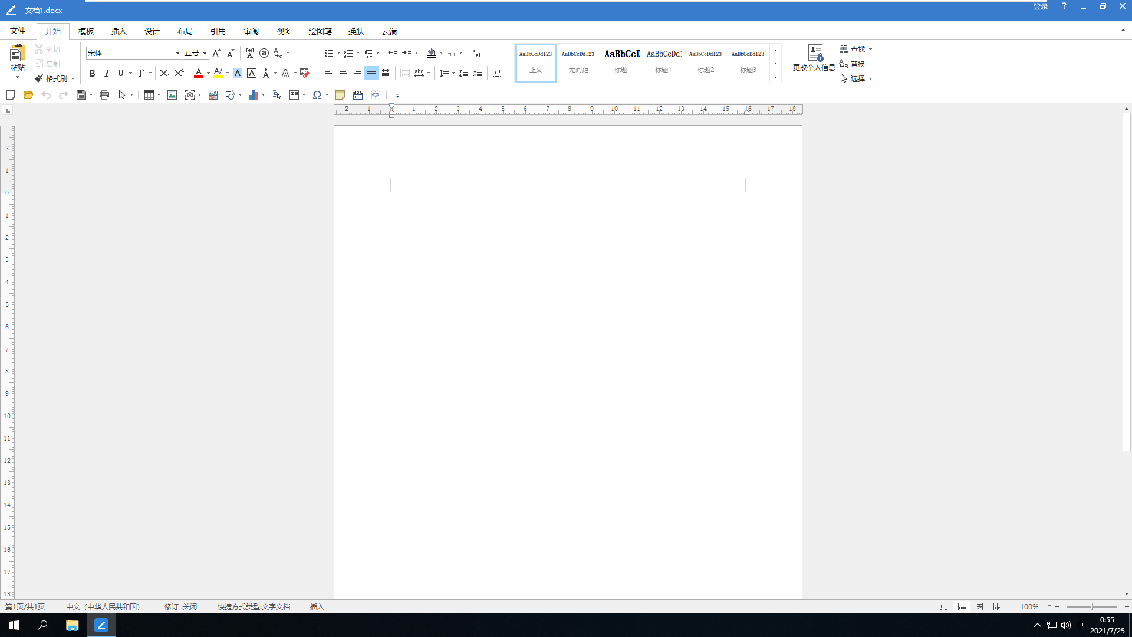
Task: Click the shading paint bucket icon
Action: point(432,53)
